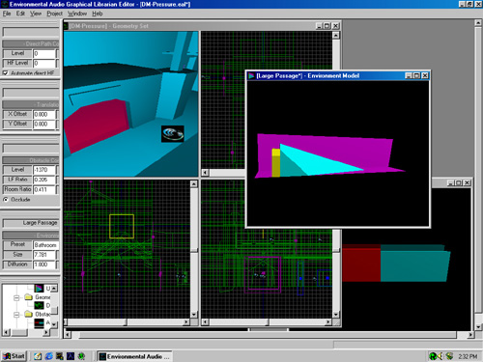Open the Window menu
This screenshot has height=362, width=483.
(x=77, y=14)
